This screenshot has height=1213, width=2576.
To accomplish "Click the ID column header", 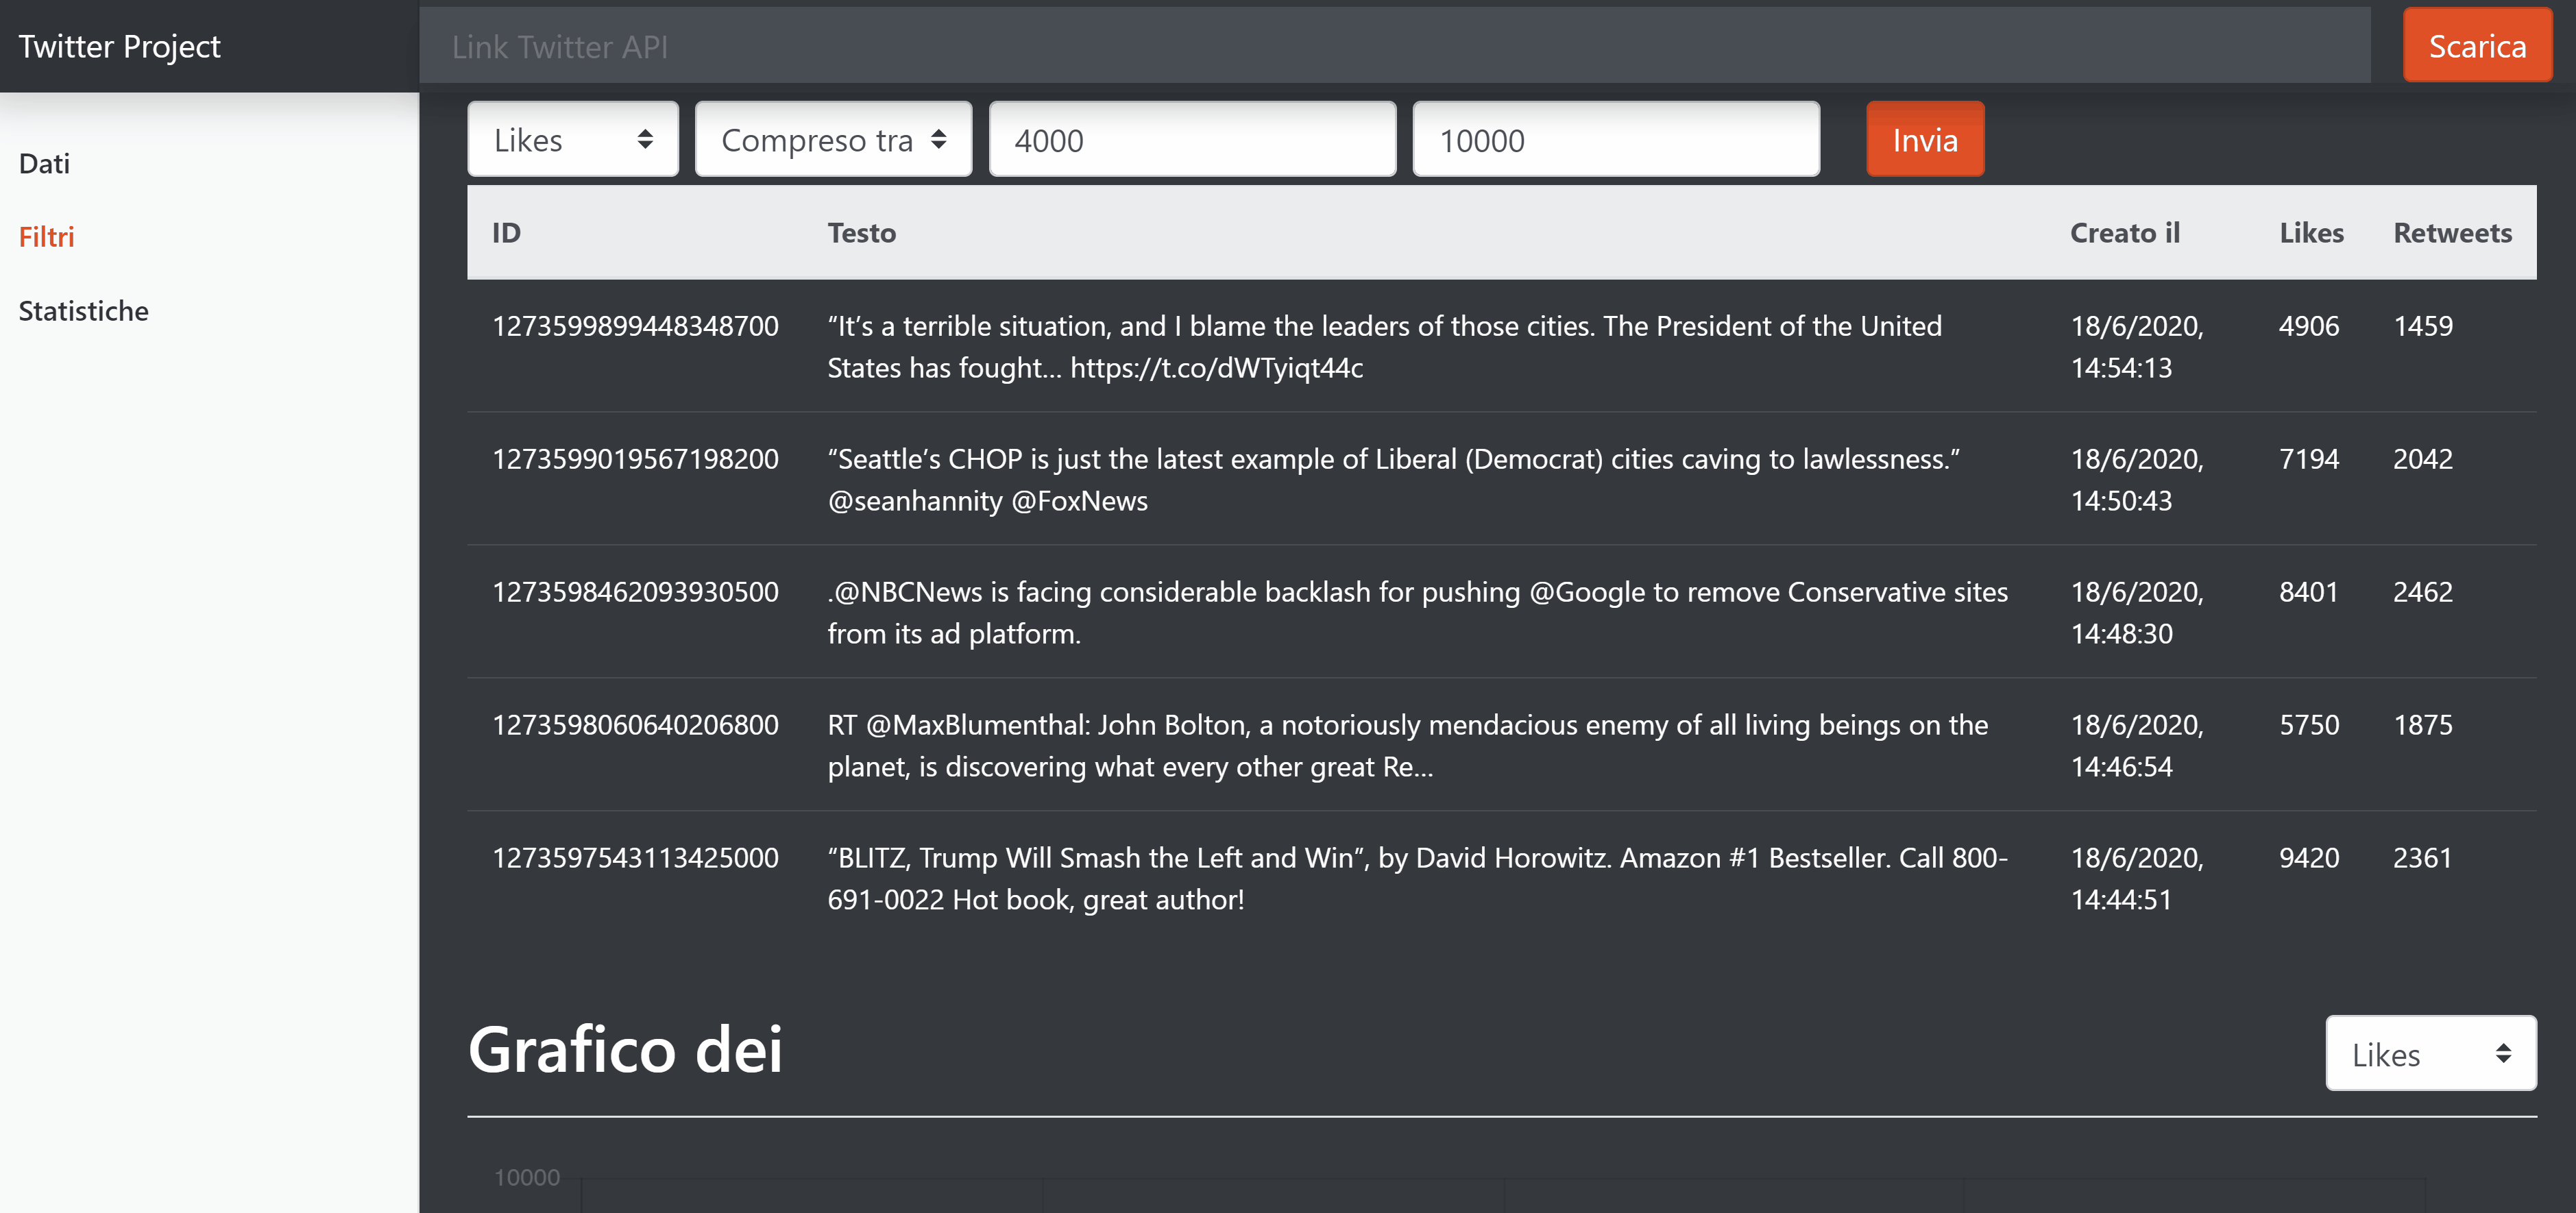I will tap(506, 233).
